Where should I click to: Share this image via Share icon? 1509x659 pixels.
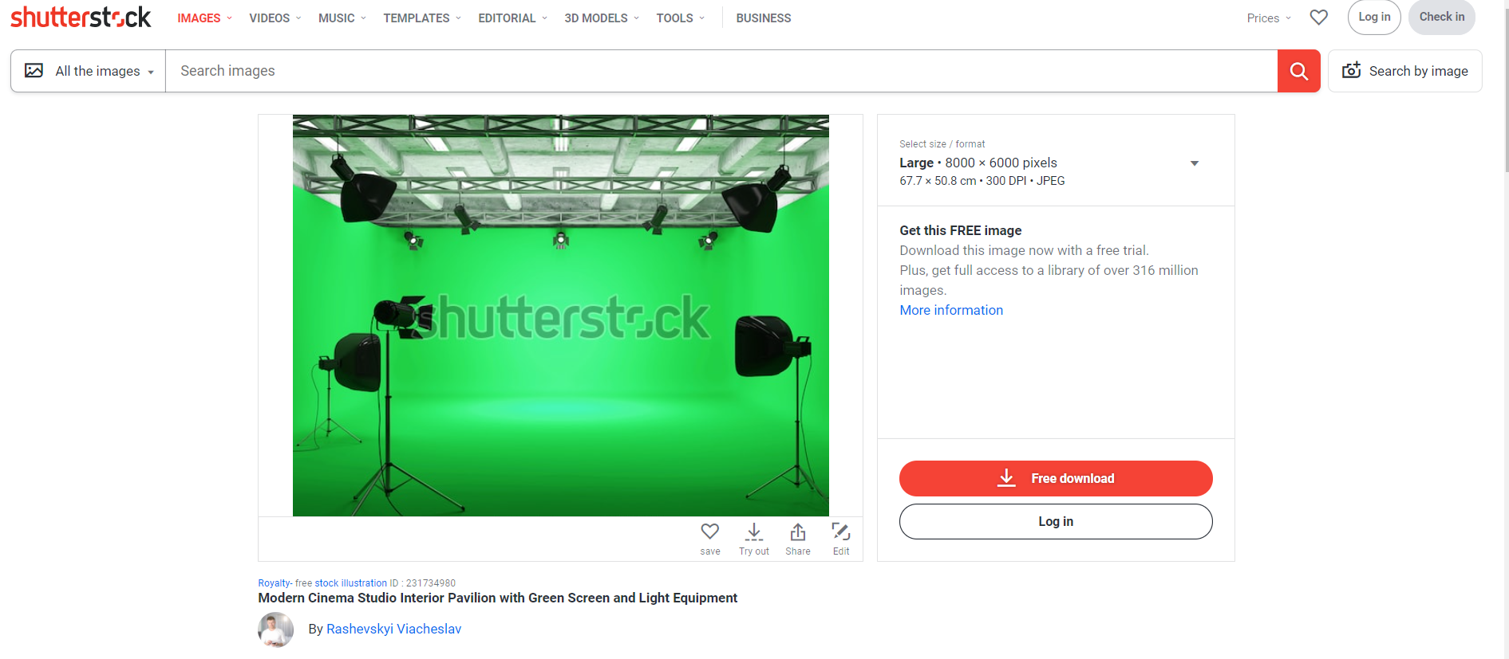[x=797, y=532]
